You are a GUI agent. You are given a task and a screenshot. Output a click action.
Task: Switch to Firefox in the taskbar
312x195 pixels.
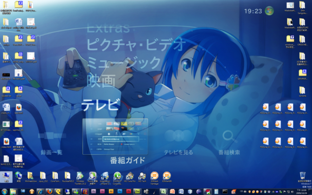50,192
